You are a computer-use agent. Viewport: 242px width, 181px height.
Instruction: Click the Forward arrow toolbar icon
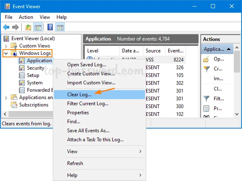[16, 27]
